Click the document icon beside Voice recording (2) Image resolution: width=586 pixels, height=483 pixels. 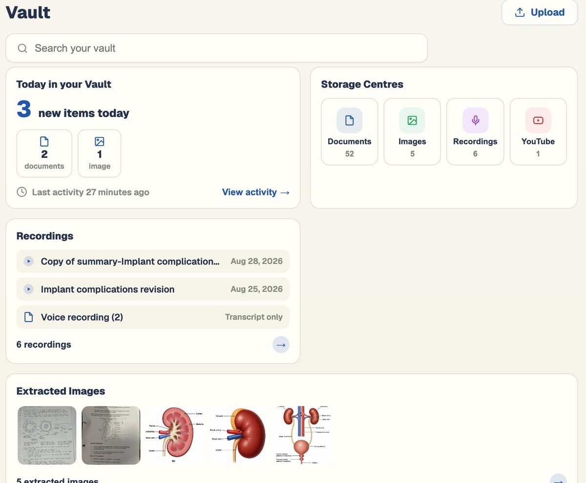[x=29, y=317]
